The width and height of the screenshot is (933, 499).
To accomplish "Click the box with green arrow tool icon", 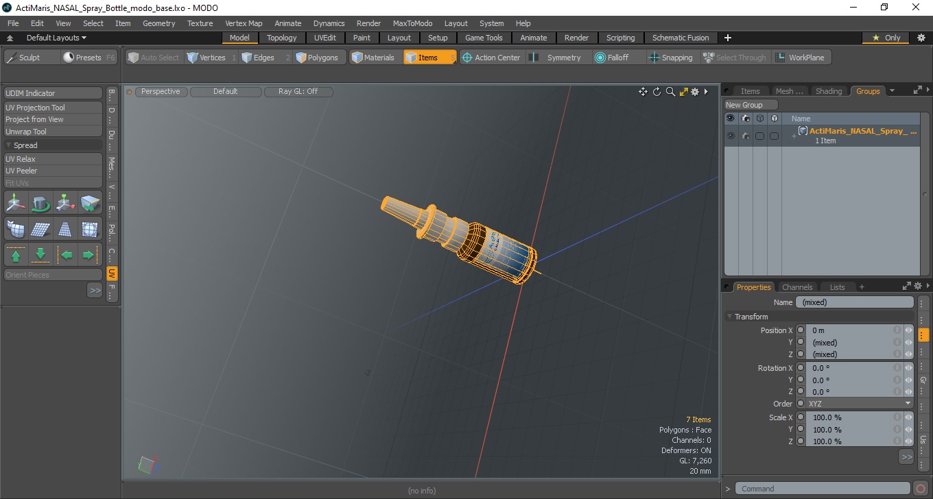I will point(90,203).
